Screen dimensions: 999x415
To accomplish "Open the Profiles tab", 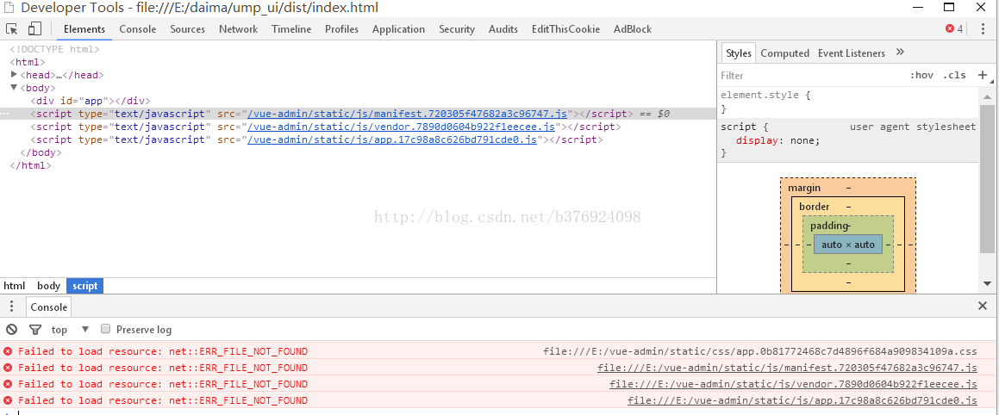I will pyautogui.click(x=341, y=28).
